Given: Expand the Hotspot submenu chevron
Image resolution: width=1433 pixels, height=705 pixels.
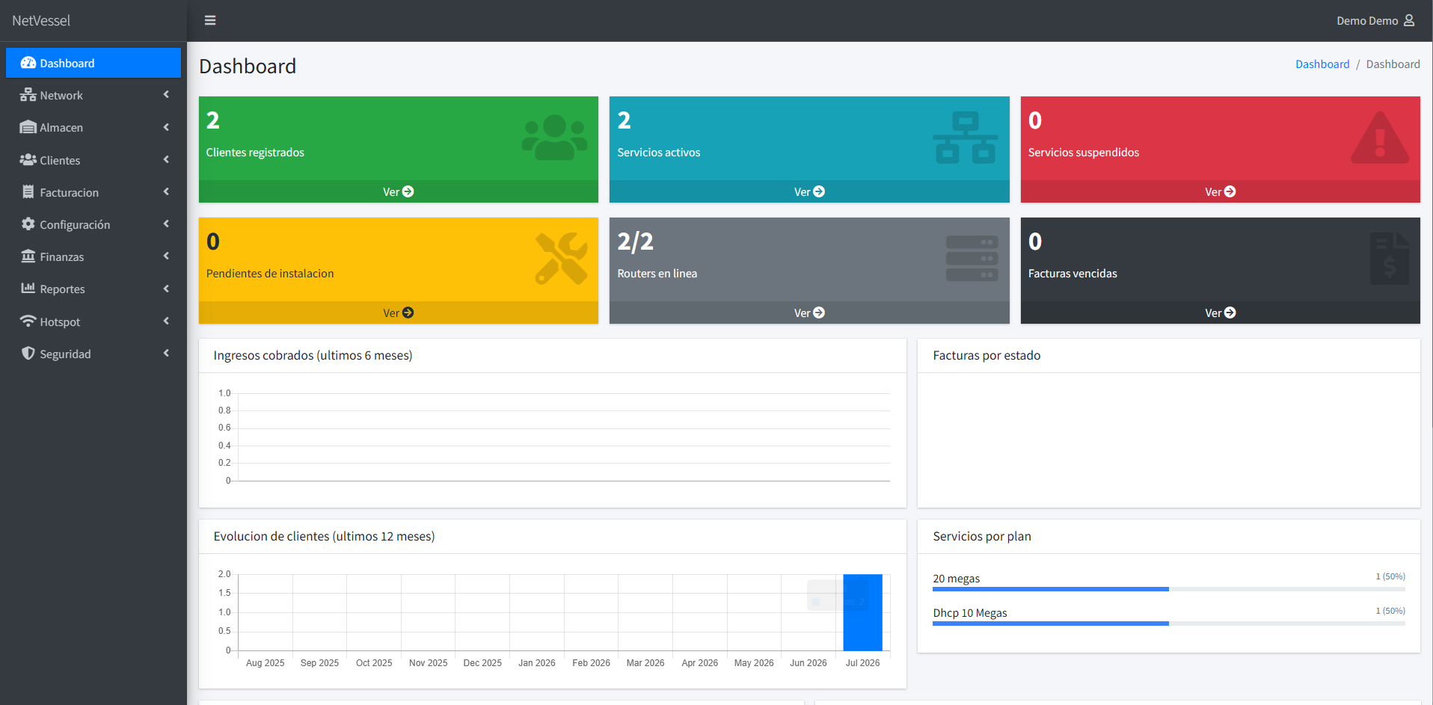Looking at the screenshot, I should click(x=166, y=321).
